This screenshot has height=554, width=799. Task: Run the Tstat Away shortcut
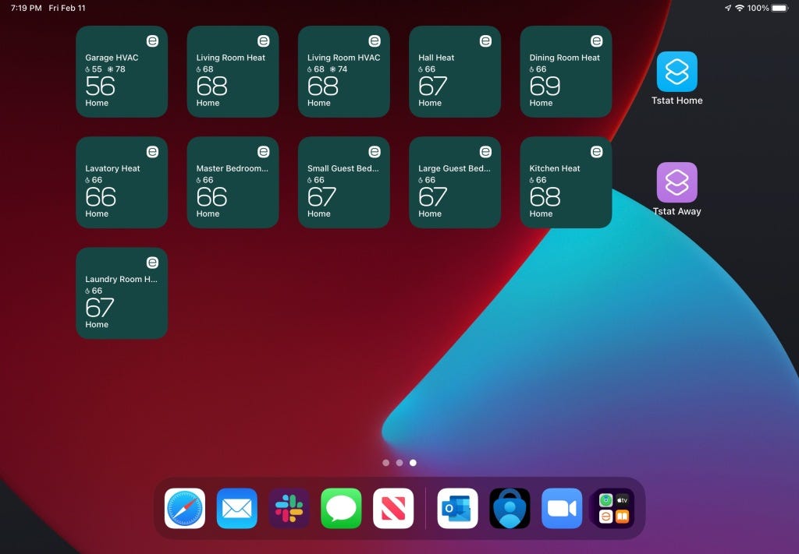676,182
